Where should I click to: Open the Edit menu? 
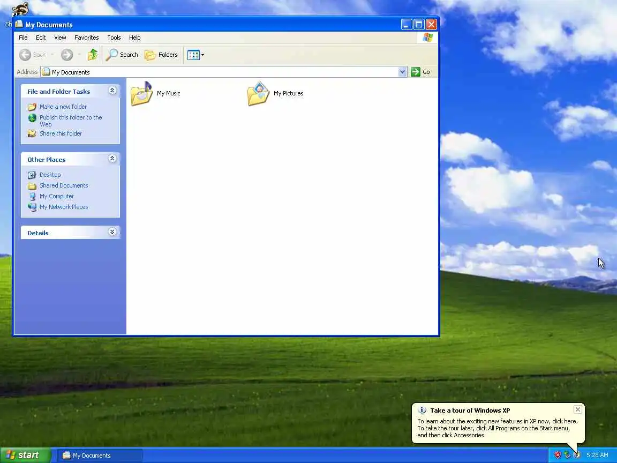(41, 38)
